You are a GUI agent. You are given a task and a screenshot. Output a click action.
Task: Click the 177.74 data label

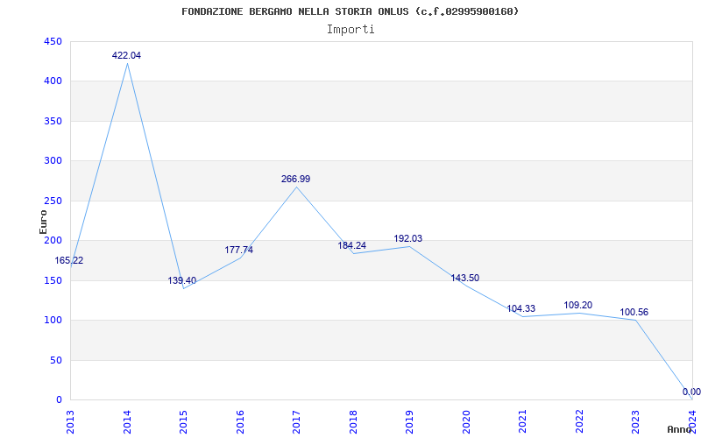238,250
